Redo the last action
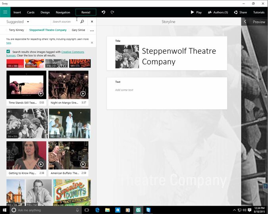 [112, 12]
